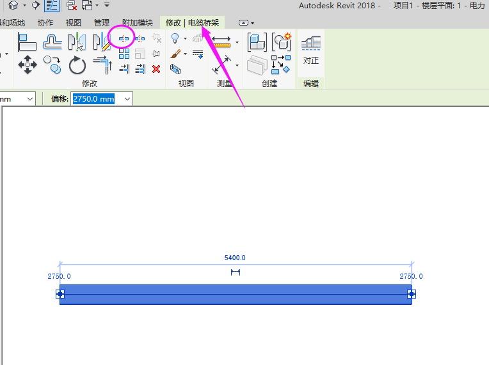Select the Array tool
The image size is (489, 365).
[x=124, y=54]
